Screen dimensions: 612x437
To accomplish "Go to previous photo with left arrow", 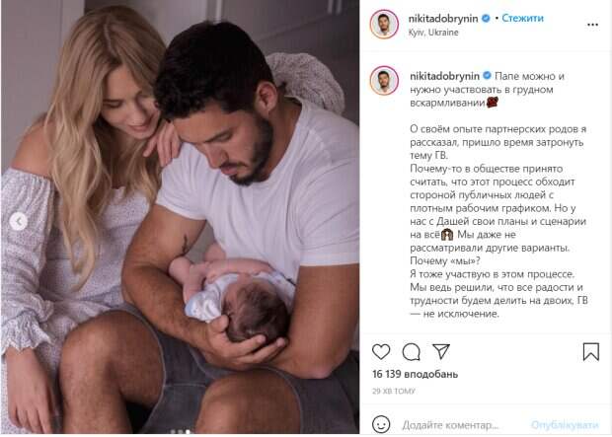I will (18, 222).
